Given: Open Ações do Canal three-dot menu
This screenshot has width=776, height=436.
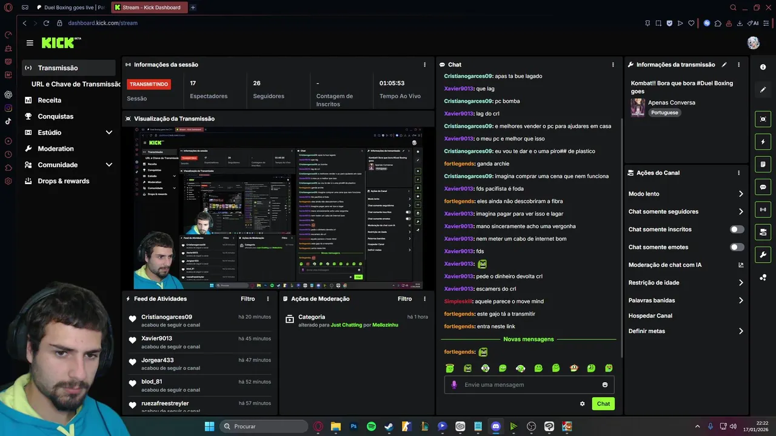Looking at the screenshot, I should (738, 173).
